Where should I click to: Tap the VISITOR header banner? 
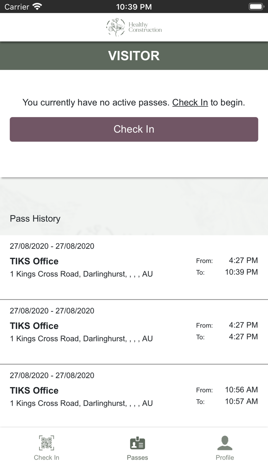(134, 56)
